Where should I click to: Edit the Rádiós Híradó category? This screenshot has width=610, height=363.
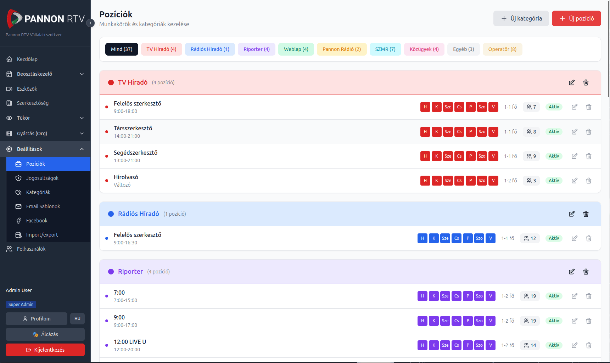(572, 214)
